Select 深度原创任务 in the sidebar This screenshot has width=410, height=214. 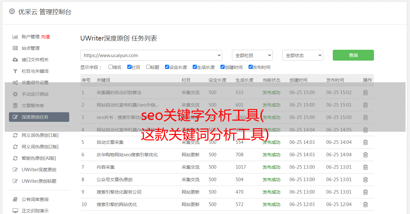(x=39, y=117)
